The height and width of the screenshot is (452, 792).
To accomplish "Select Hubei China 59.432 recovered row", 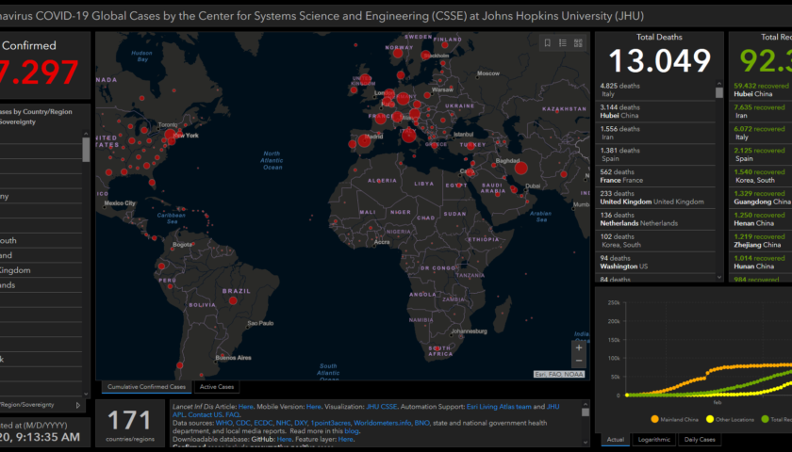I will (761, 90).
